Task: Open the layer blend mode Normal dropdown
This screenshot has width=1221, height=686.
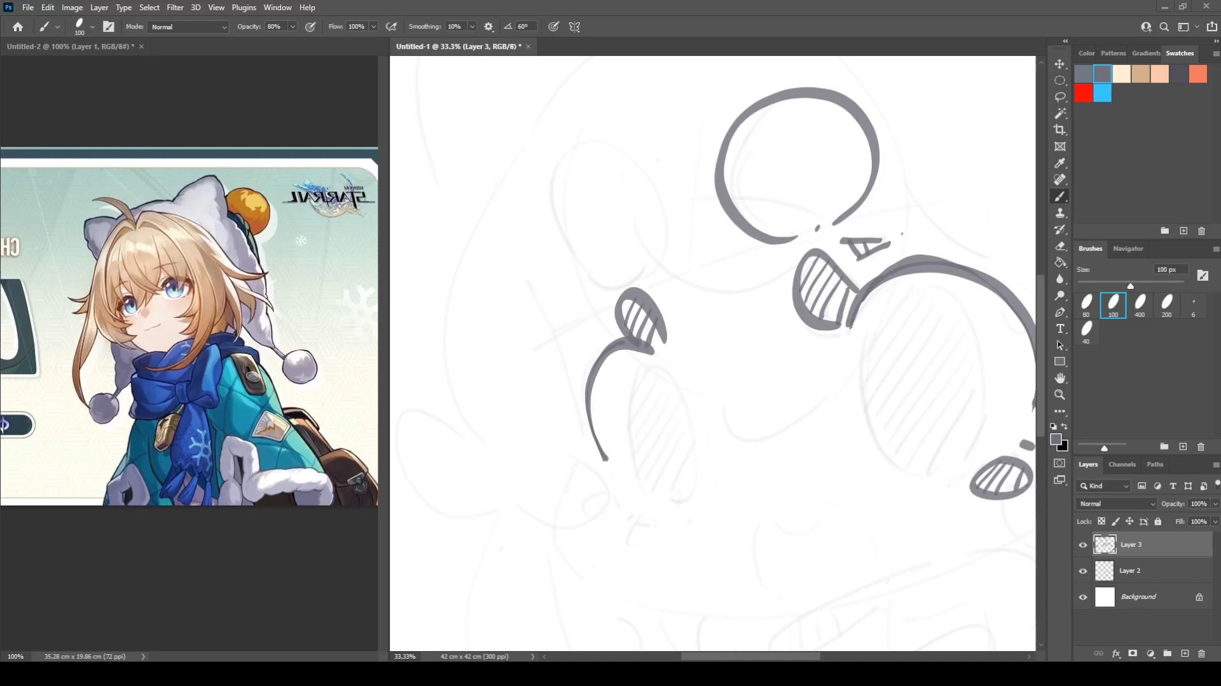Action: point(1117,504)
